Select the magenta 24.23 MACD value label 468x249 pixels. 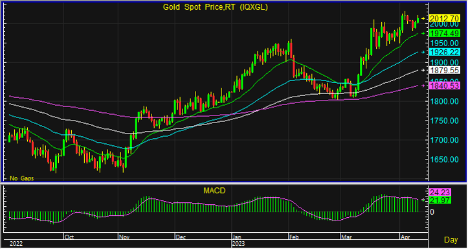click(440, 192)
